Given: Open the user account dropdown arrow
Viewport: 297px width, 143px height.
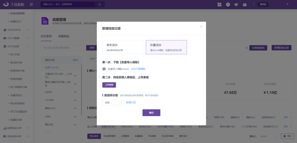Looking at the screenshot, I should tap(287, 4).
